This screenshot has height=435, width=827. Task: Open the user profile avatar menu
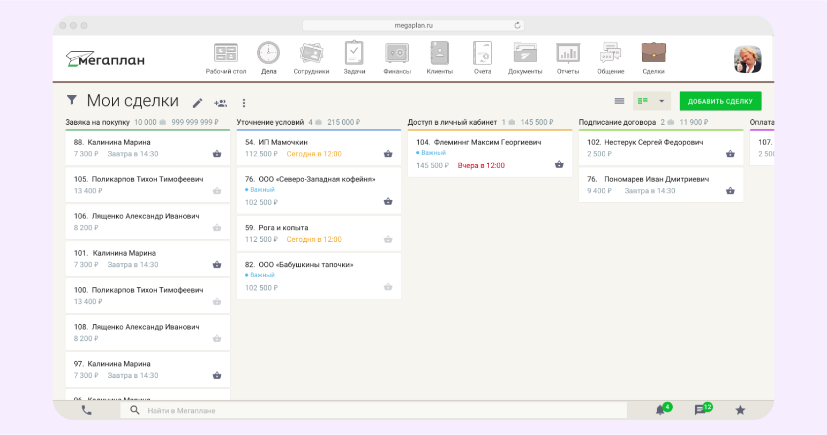747,59
